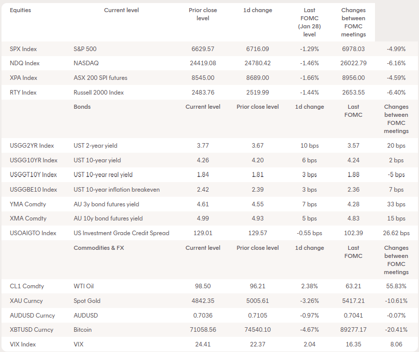Click the AU 3y bond futures yield label
Viewport: 419px width, 352px height.
pos(106,204)
